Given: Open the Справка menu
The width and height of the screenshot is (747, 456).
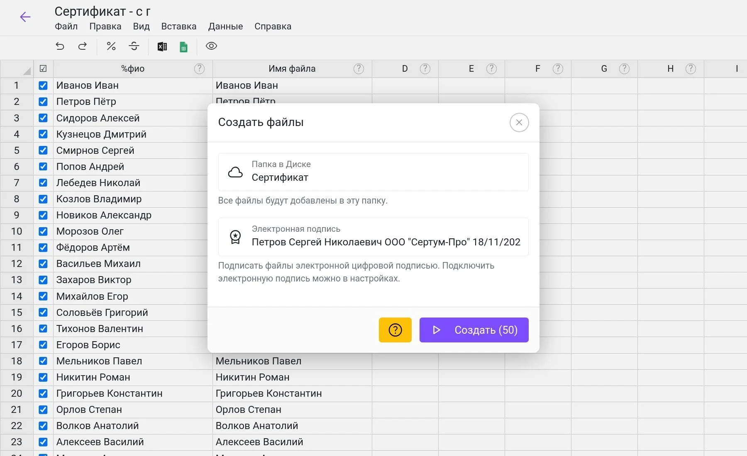Looking at the screenshot, I should (273, 26).
